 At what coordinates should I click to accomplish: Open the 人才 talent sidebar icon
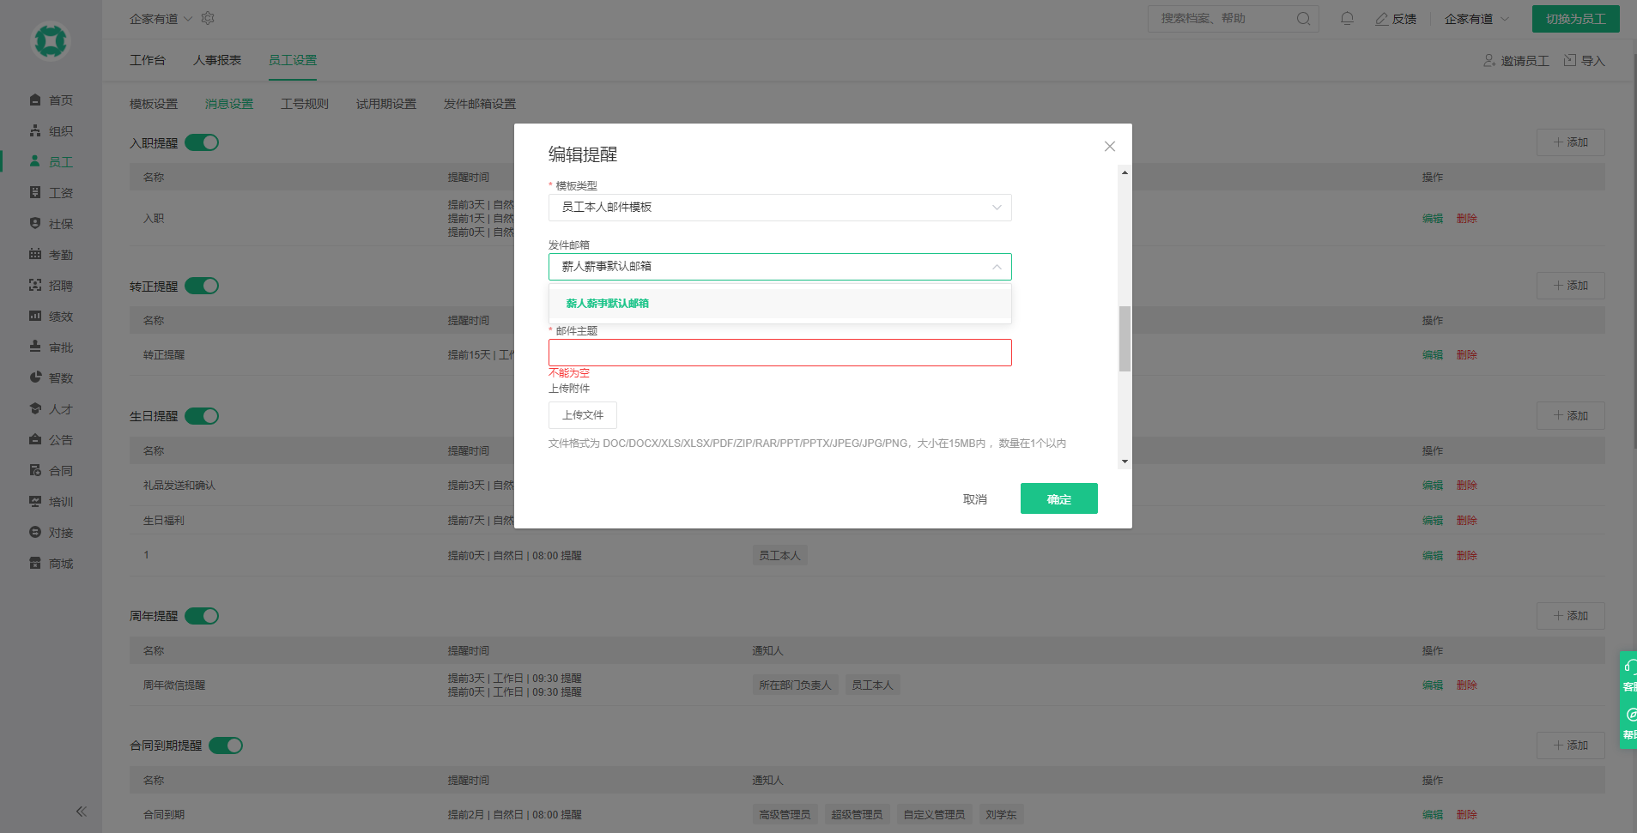point(35,408)
